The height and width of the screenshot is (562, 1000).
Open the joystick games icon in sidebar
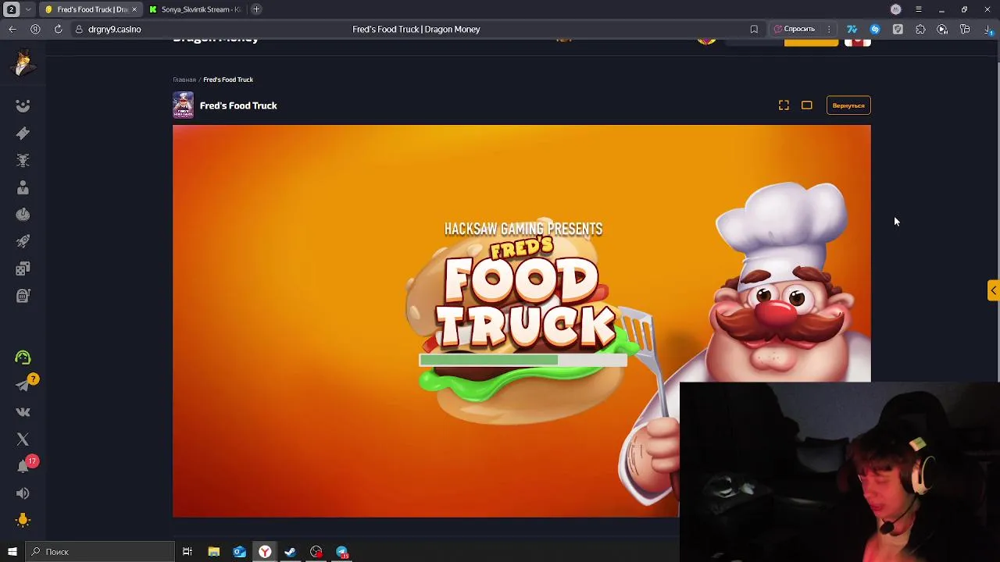pos(23,215)
